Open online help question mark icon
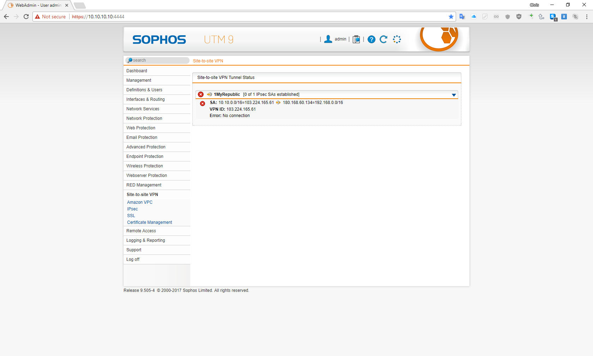This screenshot has height=356, width=593. pos(371,39)
